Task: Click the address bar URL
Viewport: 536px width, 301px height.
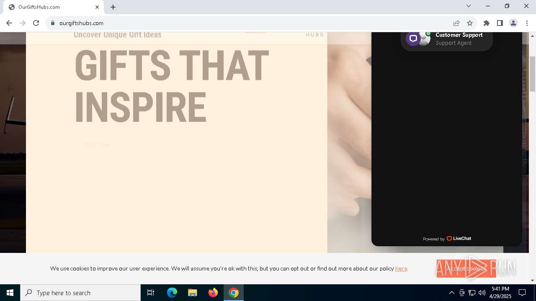Action: 81,23
